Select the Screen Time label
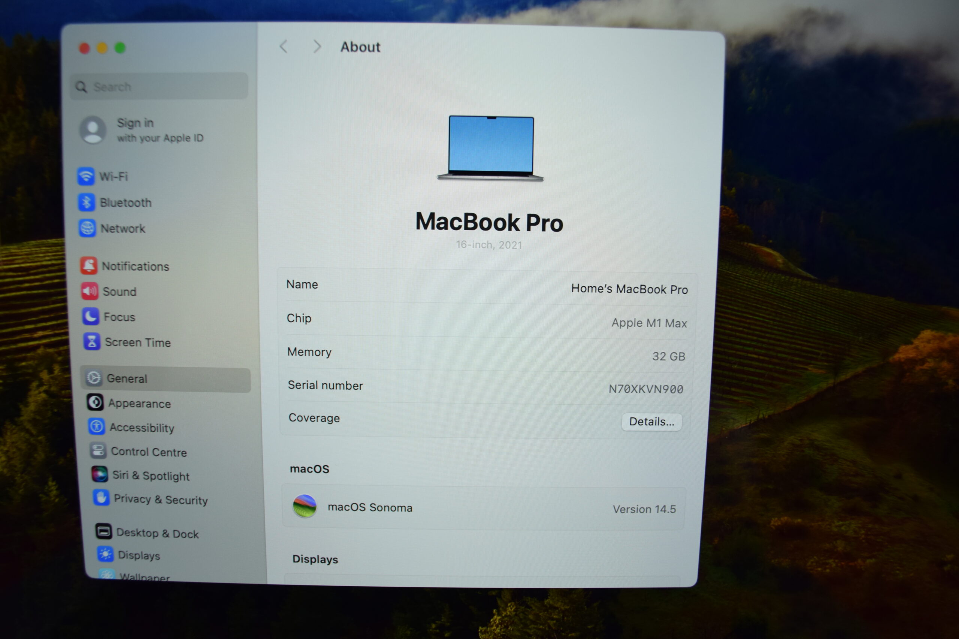 [138, 342]
